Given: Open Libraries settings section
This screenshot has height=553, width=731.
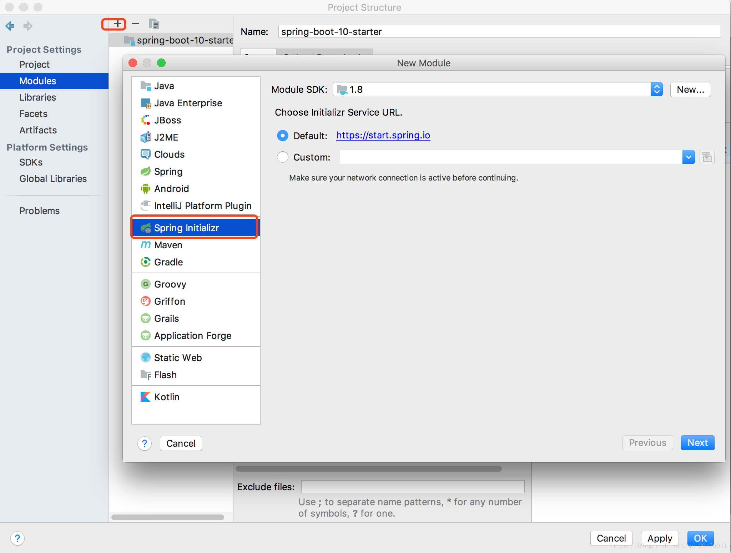Looking at the screenshot, I should (x=54, y=97).
